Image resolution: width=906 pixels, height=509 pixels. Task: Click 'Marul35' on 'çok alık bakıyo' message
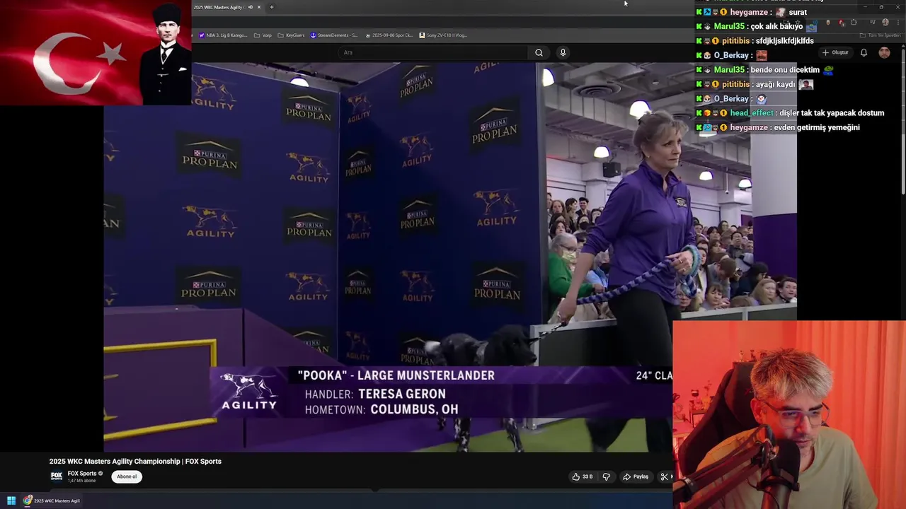729,26
